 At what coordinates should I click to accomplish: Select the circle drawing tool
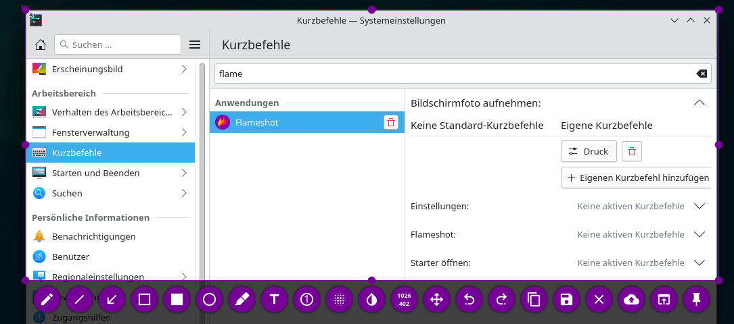pyautogui.click(x=209, y=299)
